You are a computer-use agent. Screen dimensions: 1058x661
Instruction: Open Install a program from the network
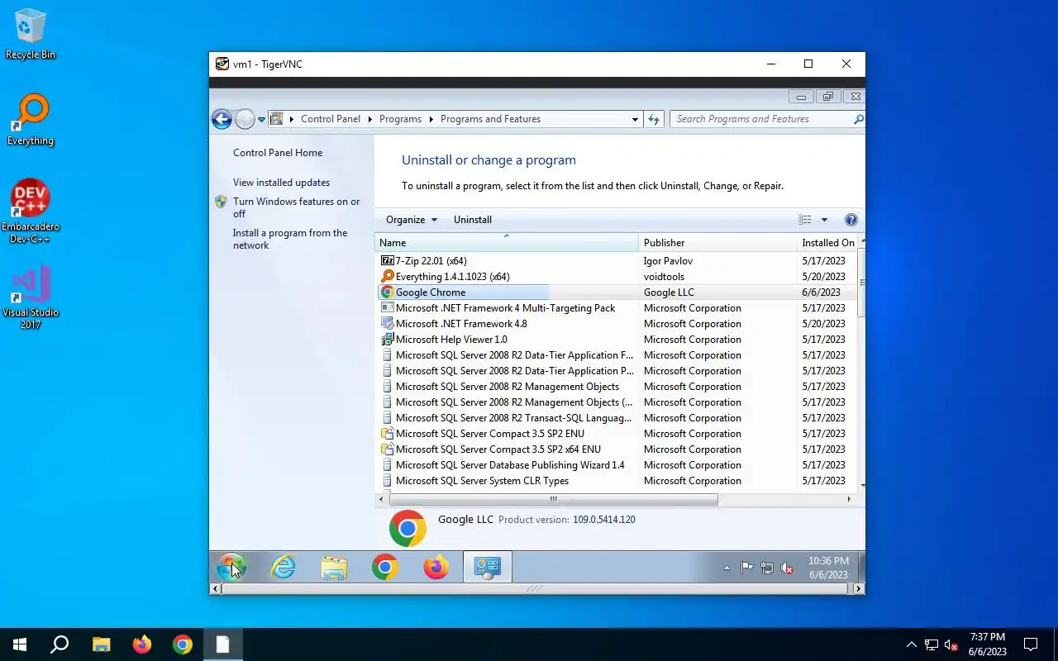click(290, 239)
